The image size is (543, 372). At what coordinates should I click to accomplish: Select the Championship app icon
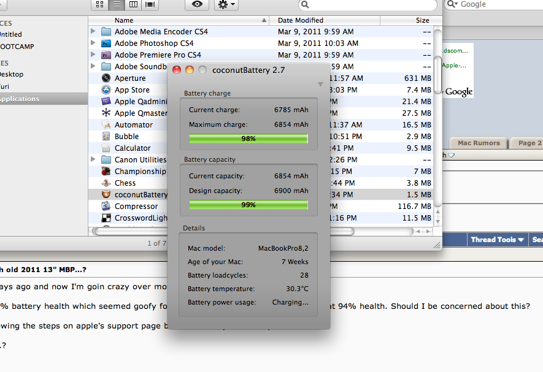click(106, 172)
